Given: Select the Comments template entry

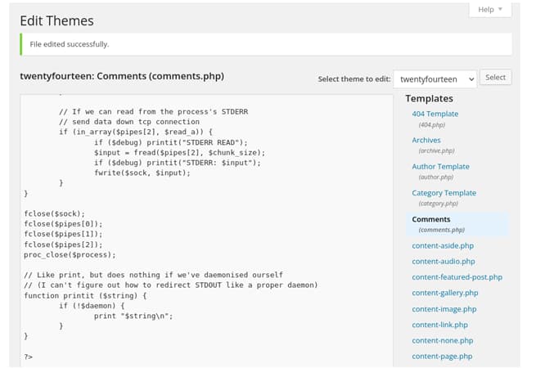Looking at the screenshot, I should pyautogui.click(x=431, y=219).
